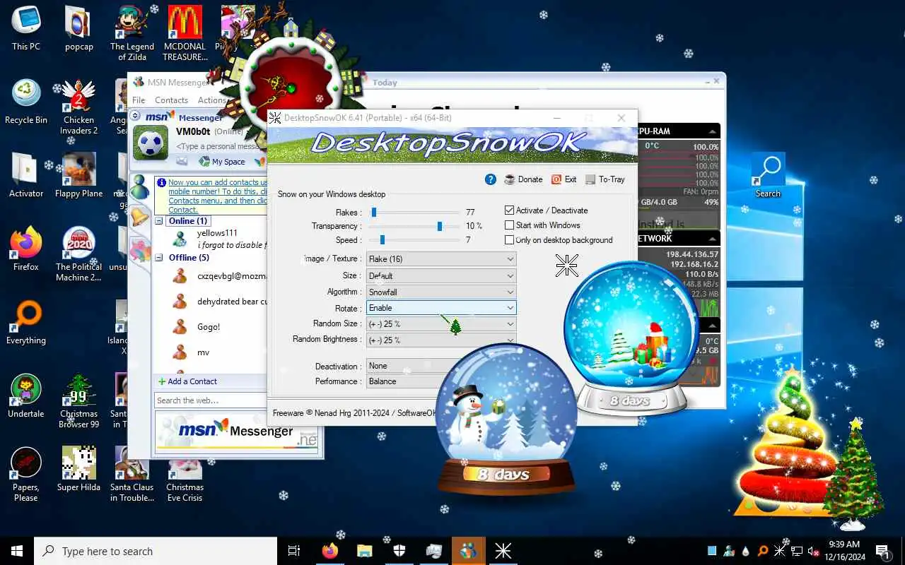Collapse the Offline (5) group in MSN
The height and width of the screenshot is (565, 905).
[160, 258]
